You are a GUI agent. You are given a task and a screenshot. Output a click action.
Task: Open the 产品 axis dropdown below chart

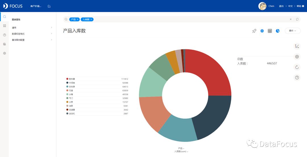[181, 148]
